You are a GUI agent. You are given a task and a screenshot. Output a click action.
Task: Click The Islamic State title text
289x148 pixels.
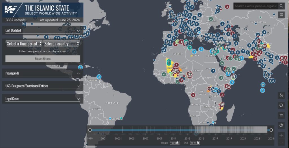tap(47, 8)
